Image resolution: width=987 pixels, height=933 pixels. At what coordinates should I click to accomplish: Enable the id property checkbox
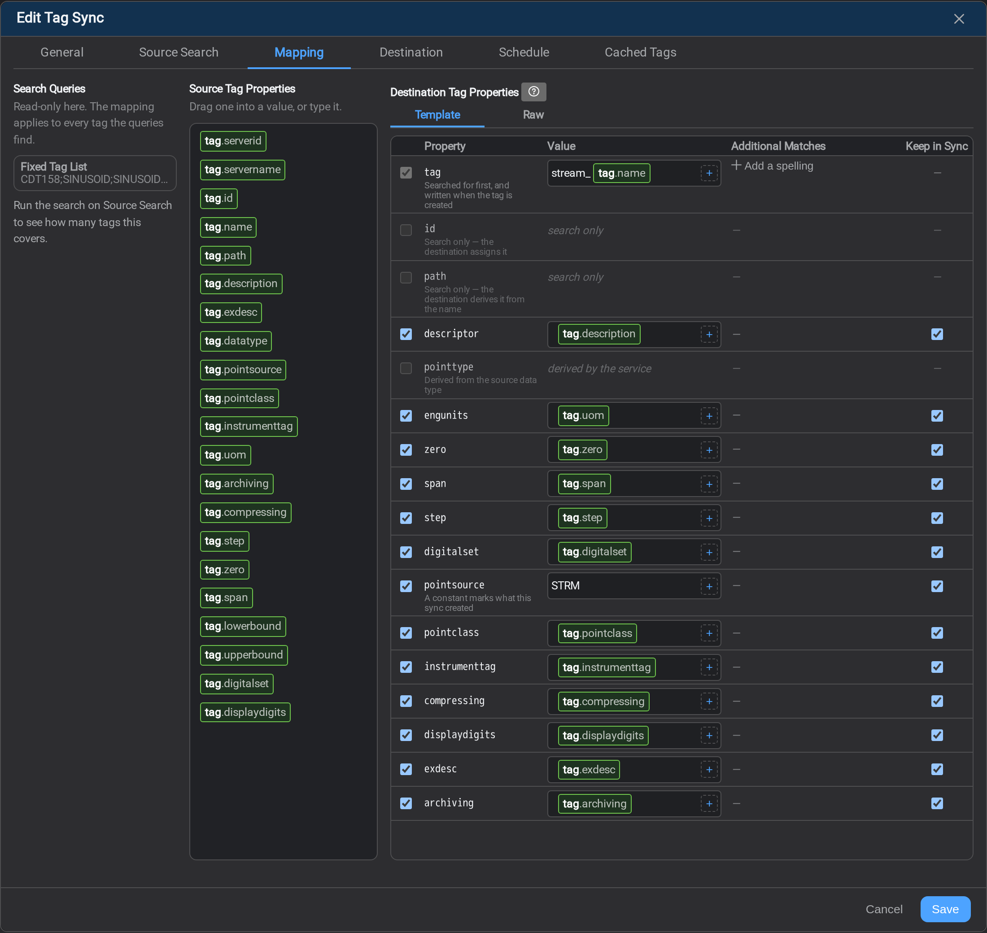406,230
